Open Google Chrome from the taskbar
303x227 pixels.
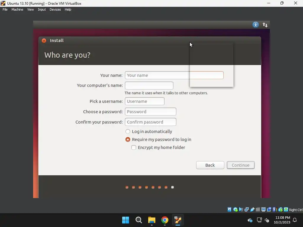tap(165, 220)
